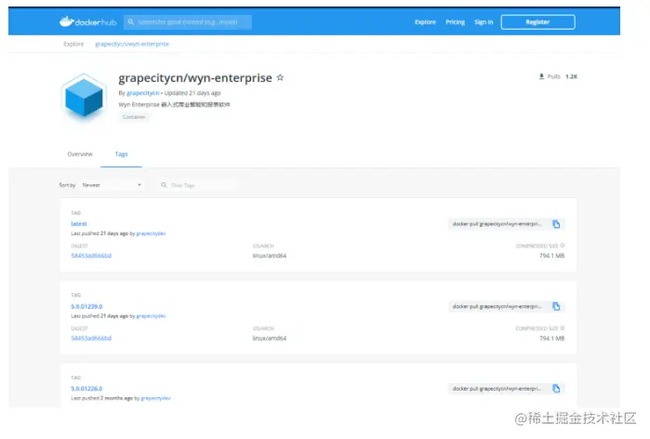Open tag 5.0.01226.0 link

86,389
